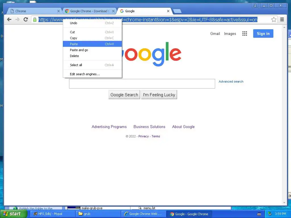
Task: Click the forward navigation arrow
Action: tap(17, 20)
